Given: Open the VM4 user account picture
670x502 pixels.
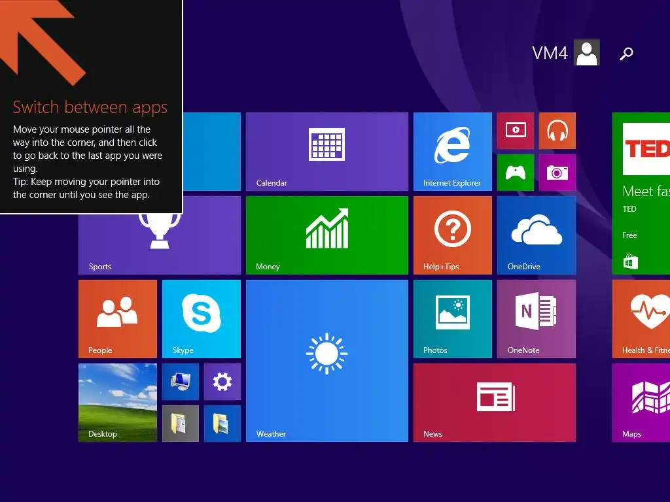Looking at the screenshot, I should (x=587, y=52).
